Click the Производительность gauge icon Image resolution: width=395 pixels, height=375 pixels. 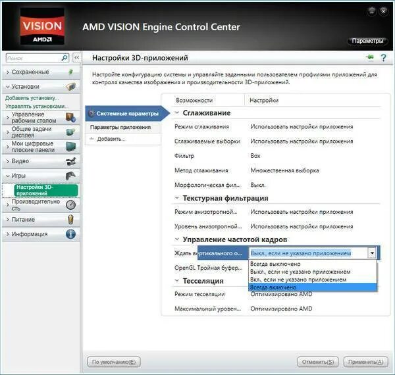point(70,205)
